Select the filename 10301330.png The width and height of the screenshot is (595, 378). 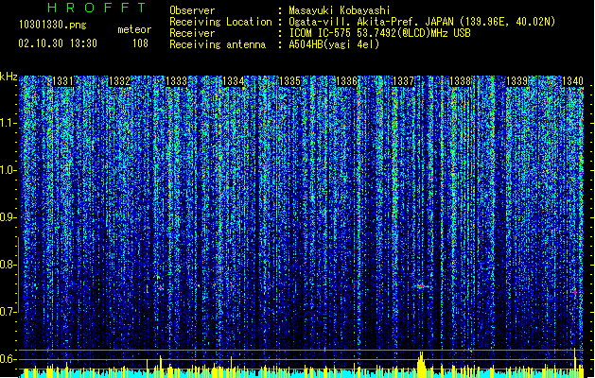pyautogui.click(x=52, y=25)
